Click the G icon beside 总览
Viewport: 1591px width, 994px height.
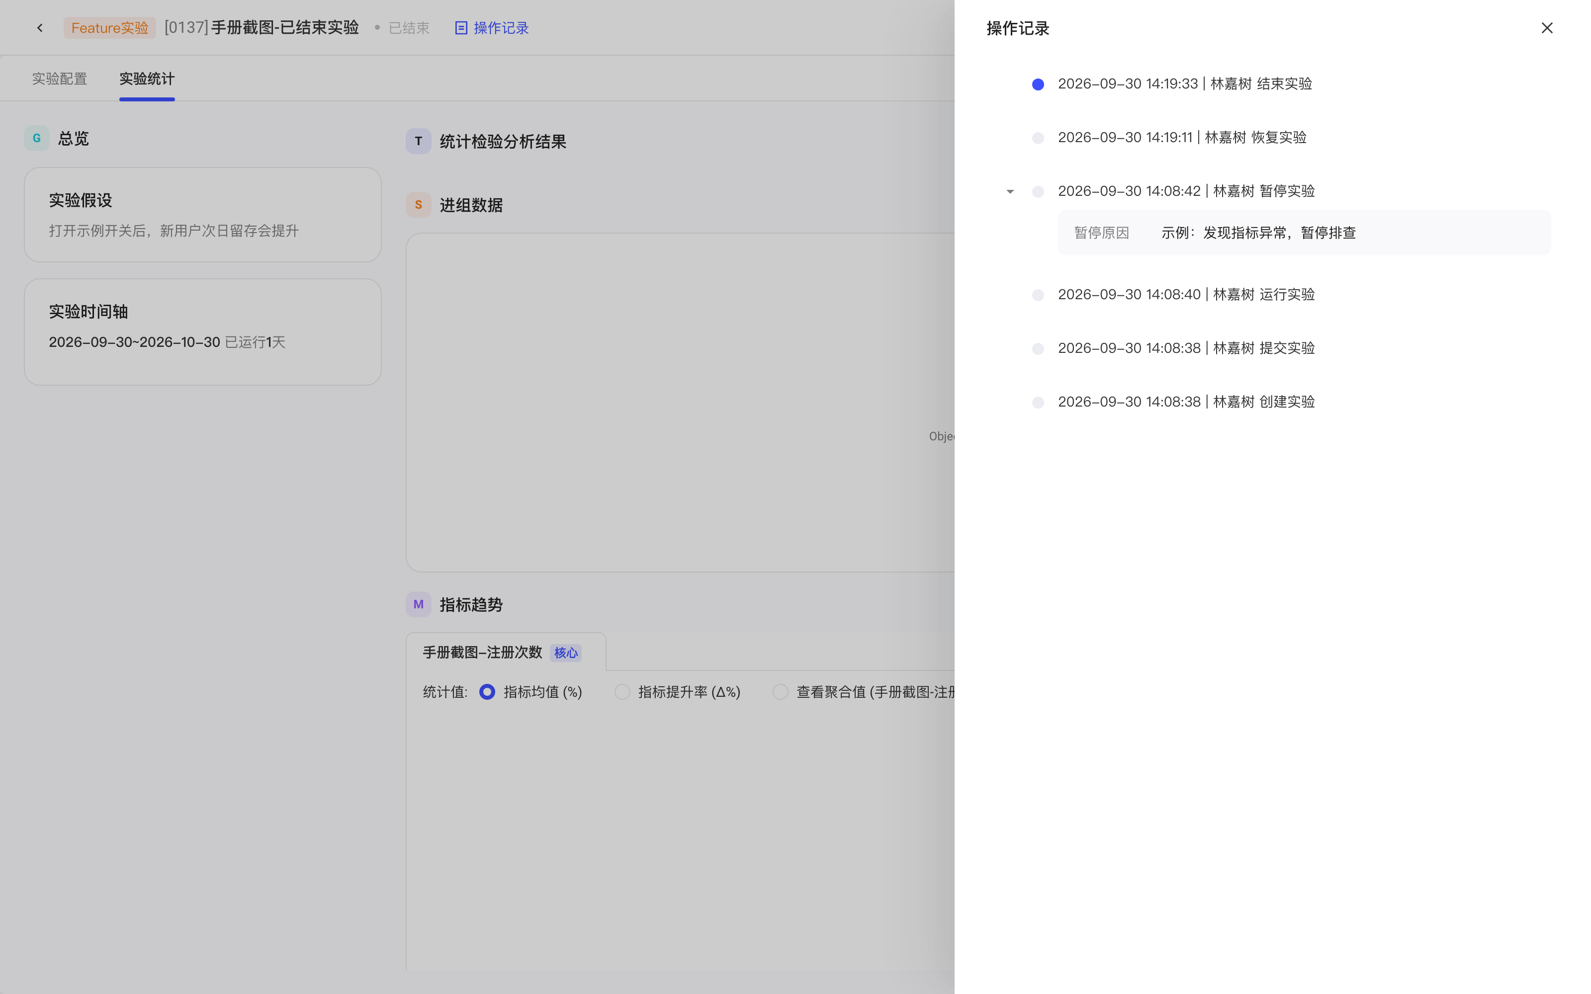37,138
